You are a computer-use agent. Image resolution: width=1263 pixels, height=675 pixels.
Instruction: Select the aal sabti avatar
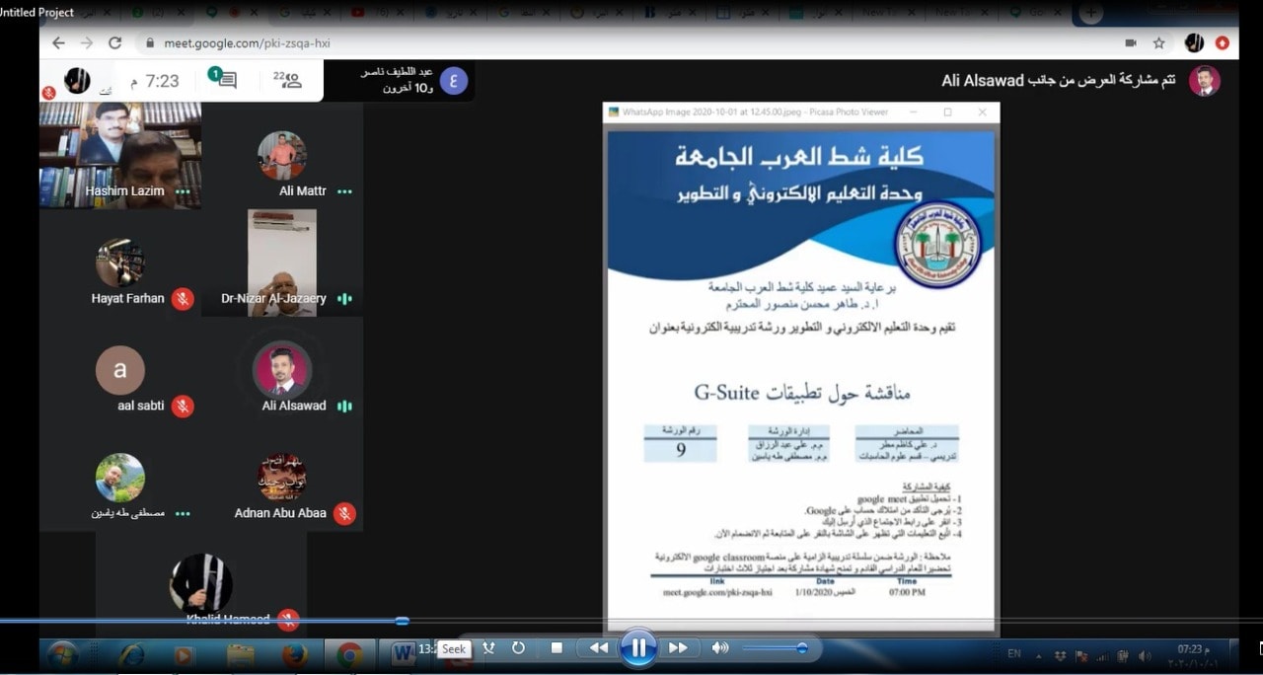click(x=120, y=370)
